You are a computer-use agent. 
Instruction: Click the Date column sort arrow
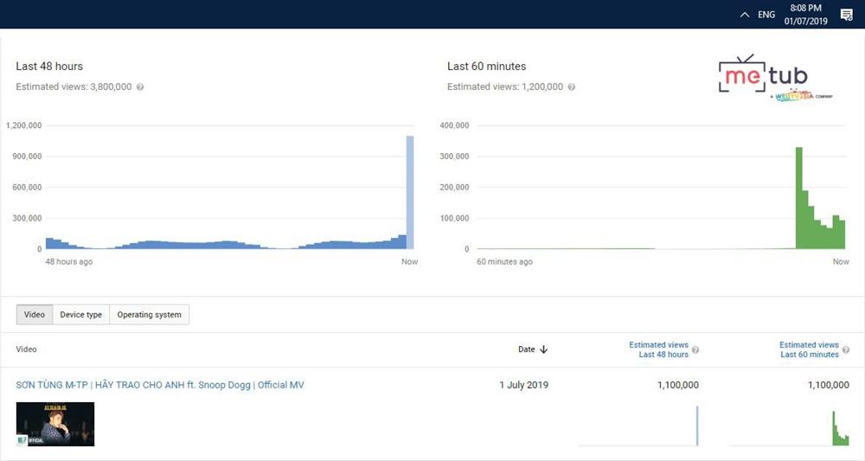tap(544, 350)
